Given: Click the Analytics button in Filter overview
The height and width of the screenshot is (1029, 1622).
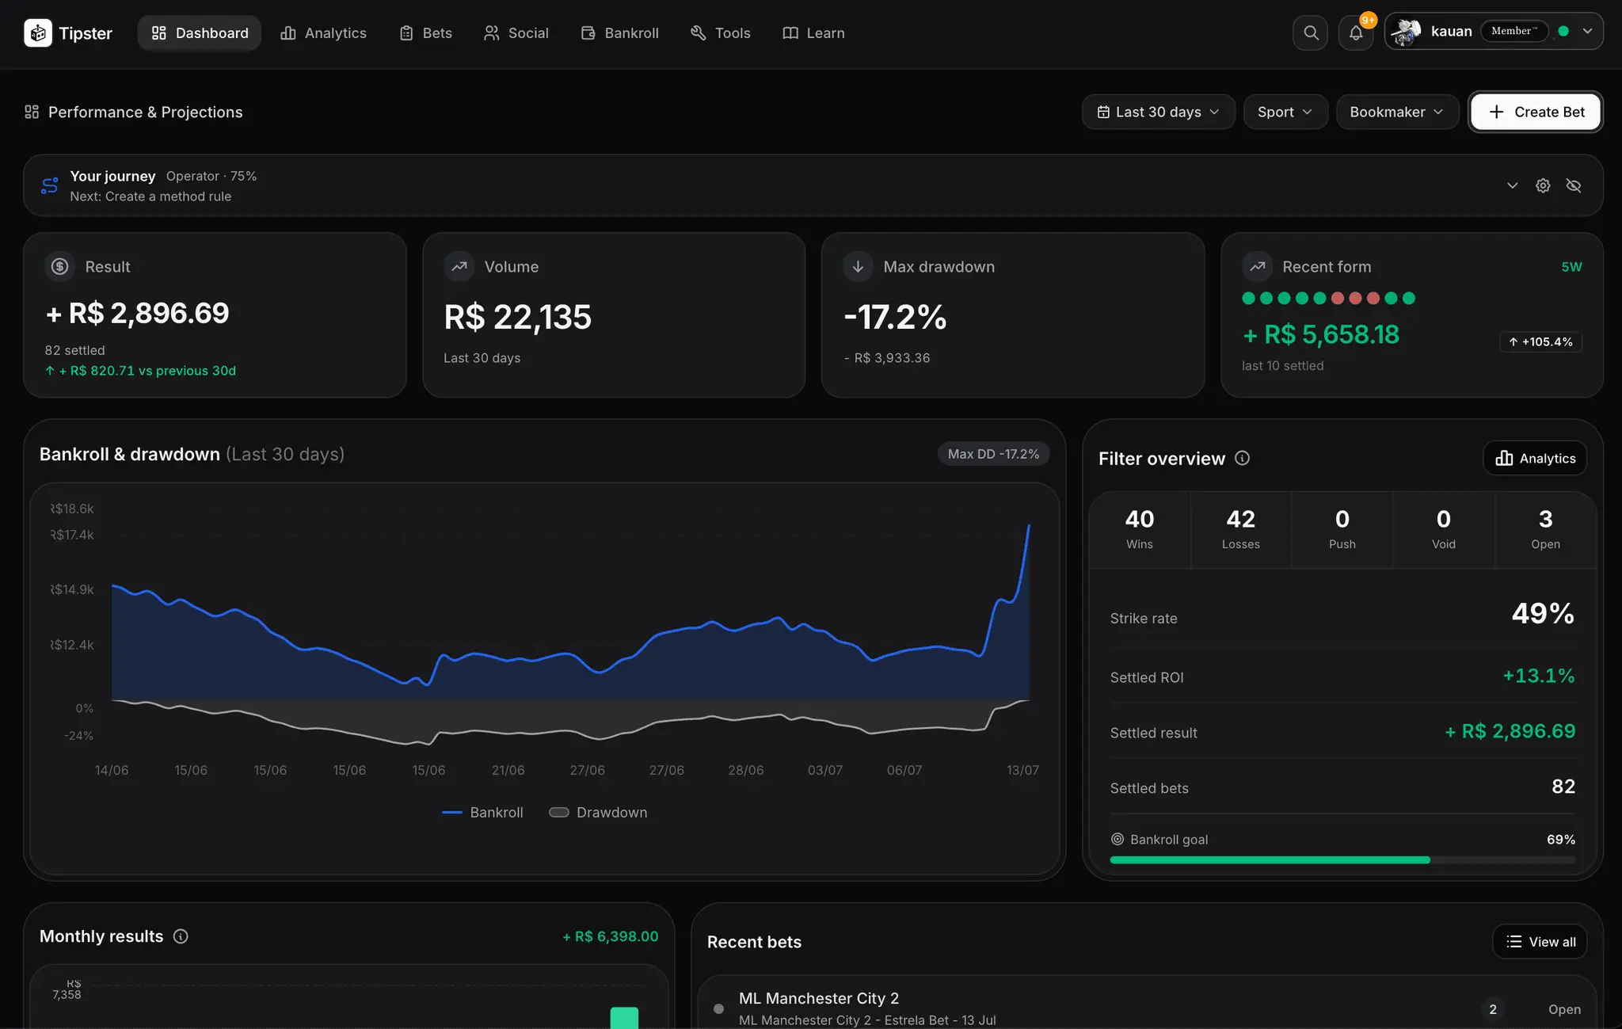Looking at the screenshot, I should tap(1535, 458).
